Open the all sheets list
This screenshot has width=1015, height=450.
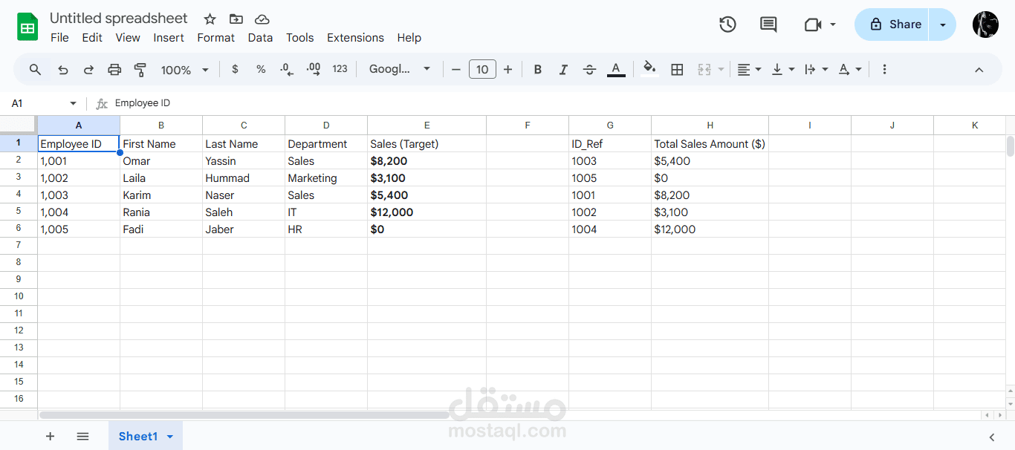82,437
